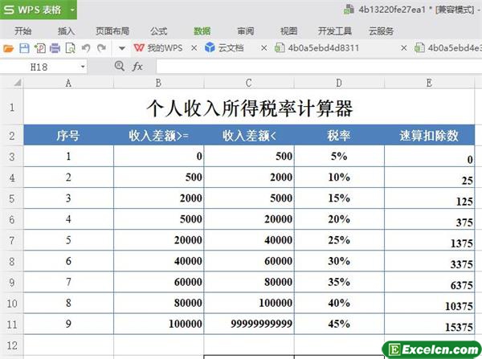482x359 pixels.
Task: Open the 插入 ribbon tab
Action: tap(66, 31)
